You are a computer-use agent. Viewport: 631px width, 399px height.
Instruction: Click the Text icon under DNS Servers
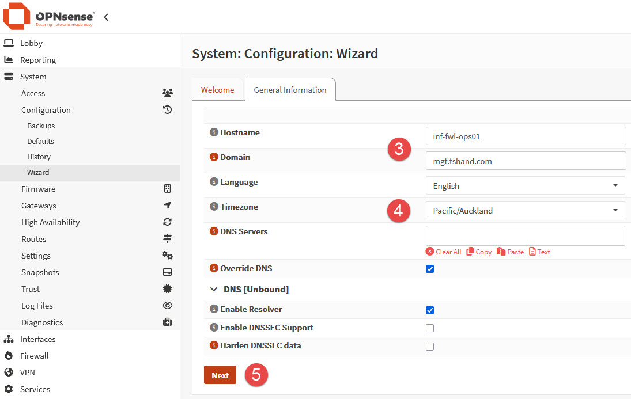[x=532, y=252]
